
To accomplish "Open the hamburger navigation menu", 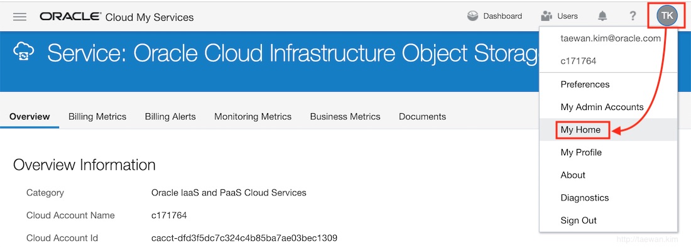I will click(x=20, y=17).
